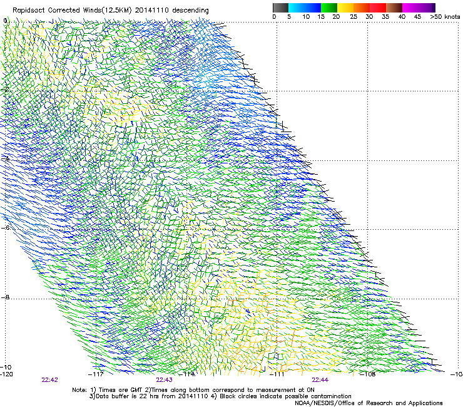Click the dark purple 45-50 knots segment

pyautogui.click(x=427, y=8)
